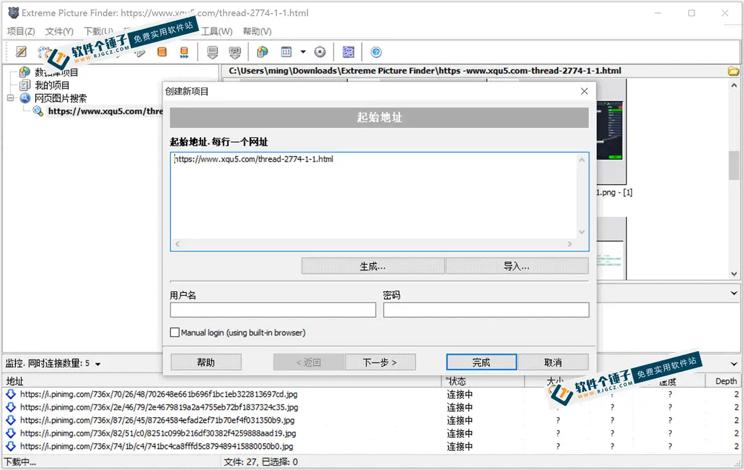Click the Depth column header
Image resolution: width=744 pixels, height=470 pixels.
pos(724,381)
